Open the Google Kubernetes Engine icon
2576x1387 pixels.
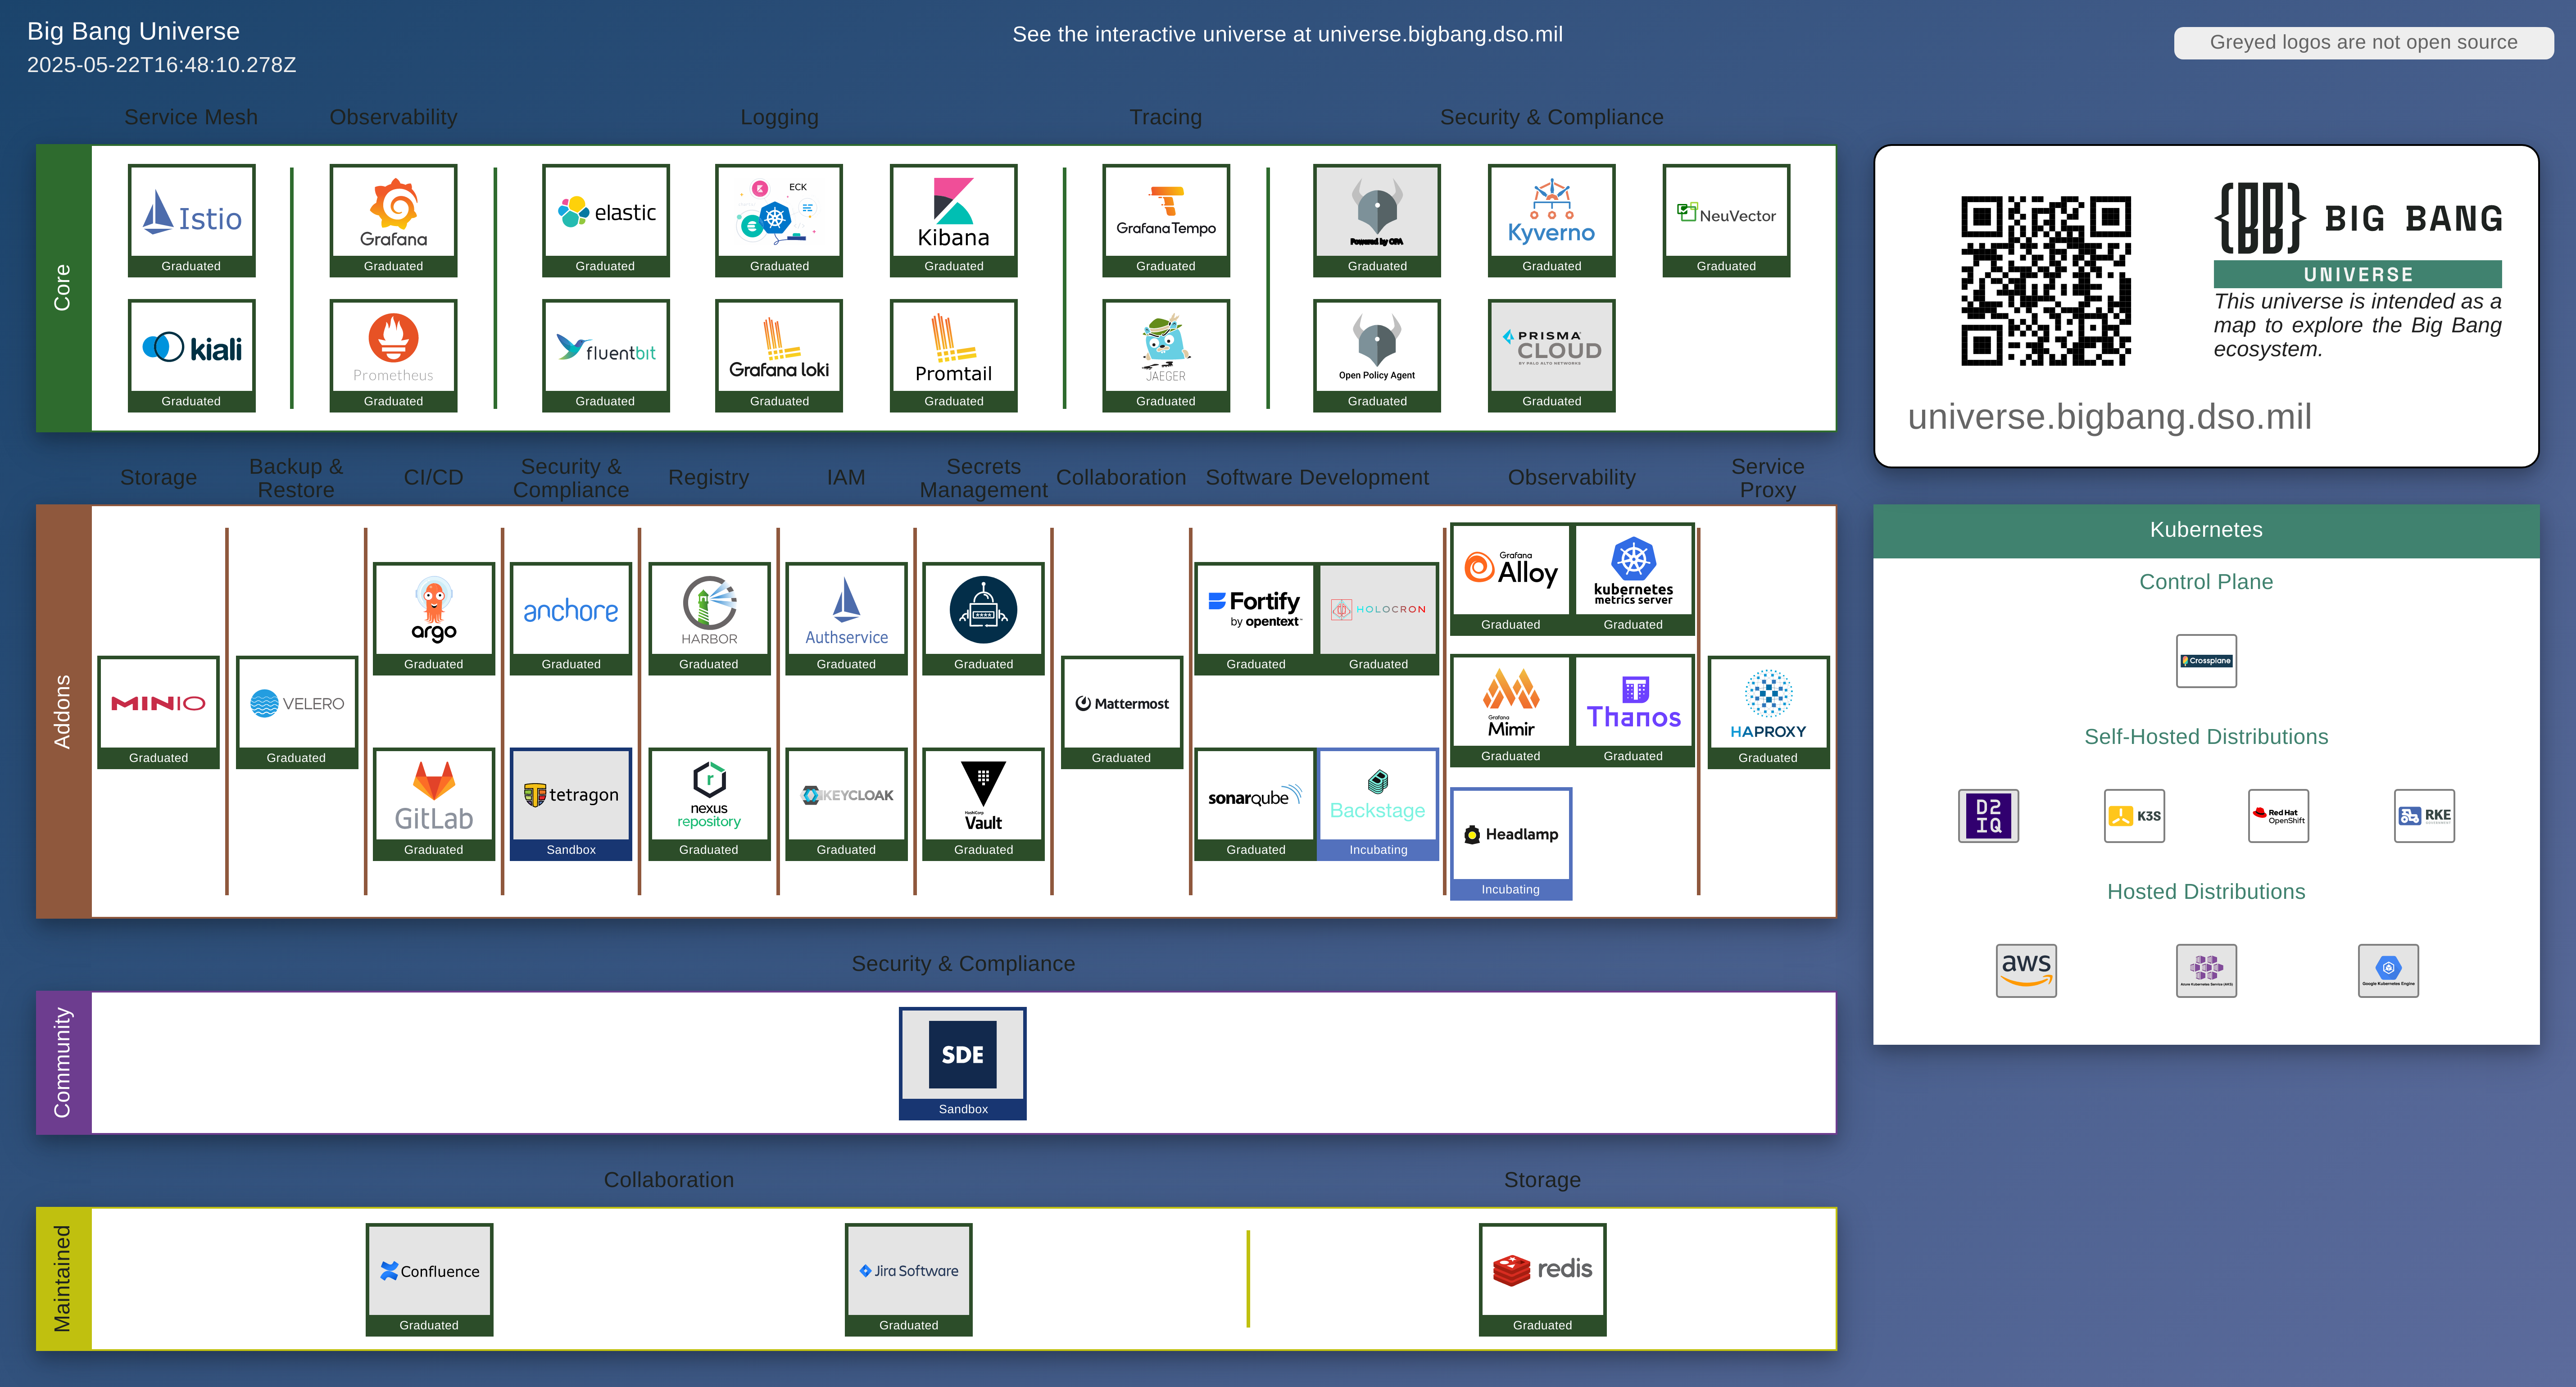tap(2388, 971)
